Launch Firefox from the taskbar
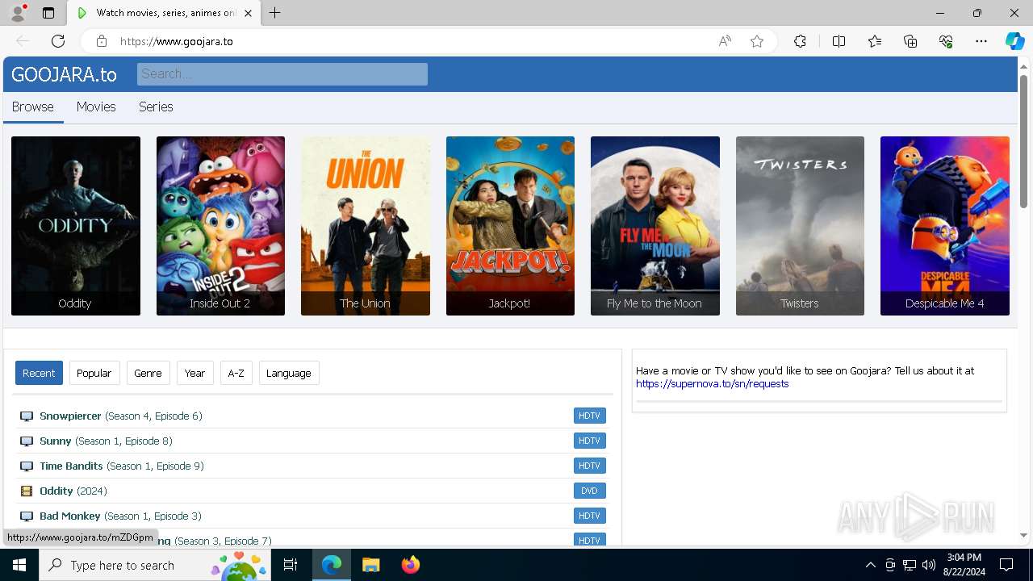This screenshot has height=581, width=1033. point(410,565)
